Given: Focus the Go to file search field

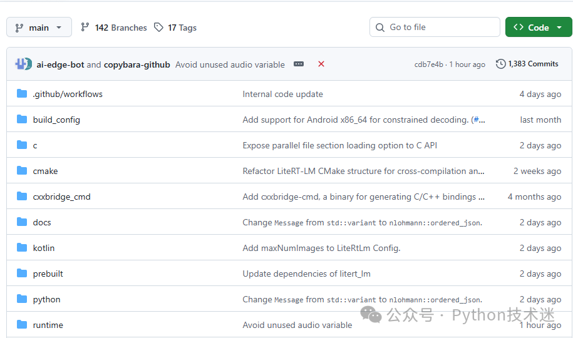Looking at the screenshot, I should coord(435,27).
